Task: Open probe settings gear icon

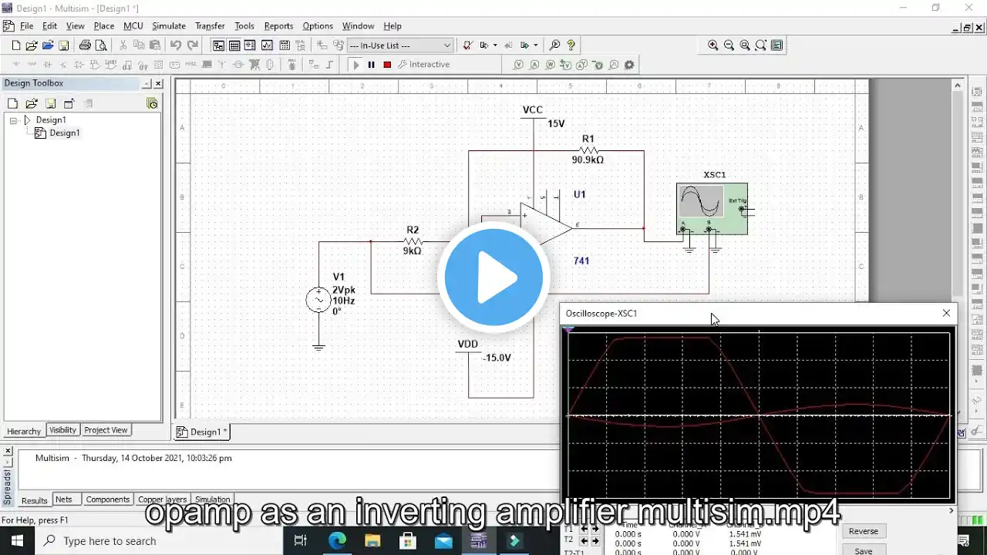Action: (629, 65)
